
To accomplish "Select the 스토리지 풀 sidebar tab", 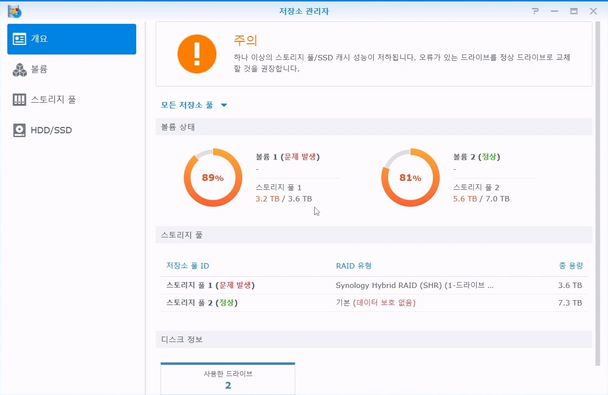I will (54, 100).
